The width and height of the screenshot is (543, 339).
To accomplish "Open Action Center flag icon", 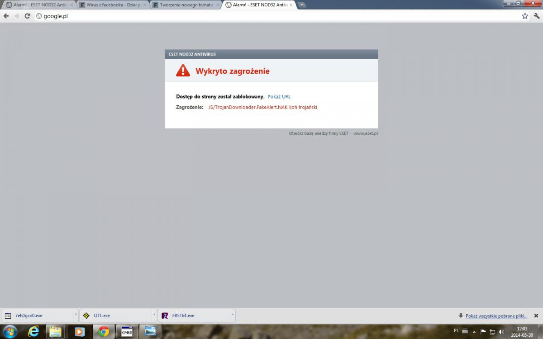I will 483,331.
